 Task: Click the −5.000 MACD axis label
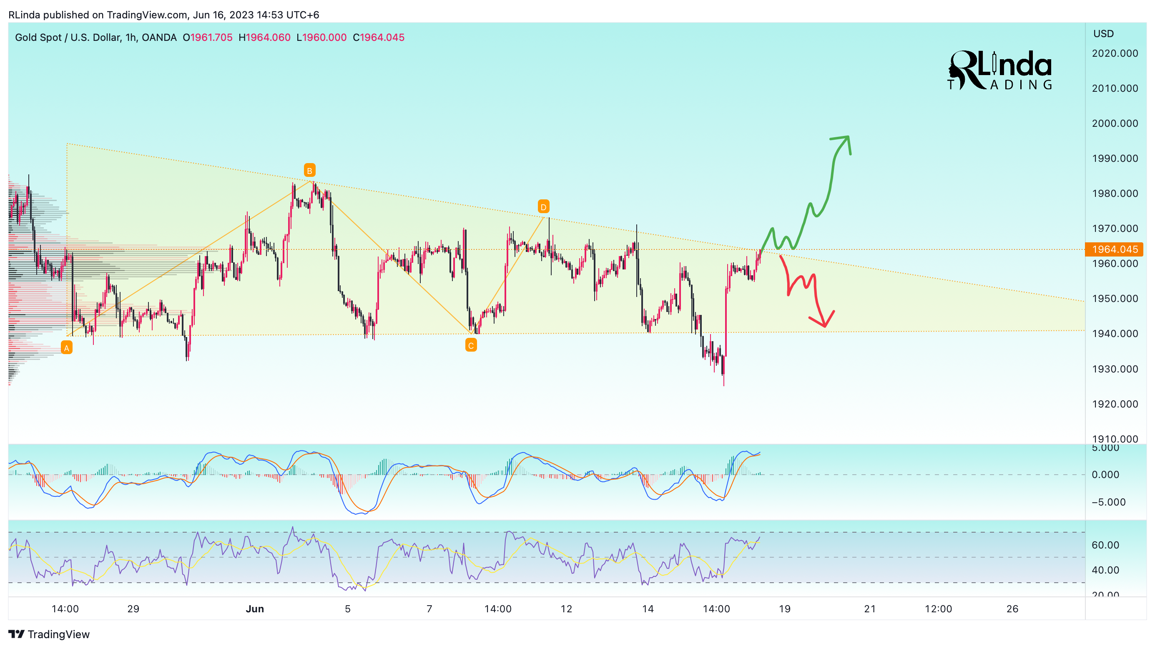click(1109, 502)
